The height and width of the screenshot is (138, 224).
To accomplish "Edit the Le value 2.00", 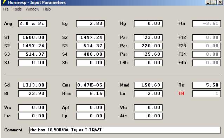I will pos(148,94).
